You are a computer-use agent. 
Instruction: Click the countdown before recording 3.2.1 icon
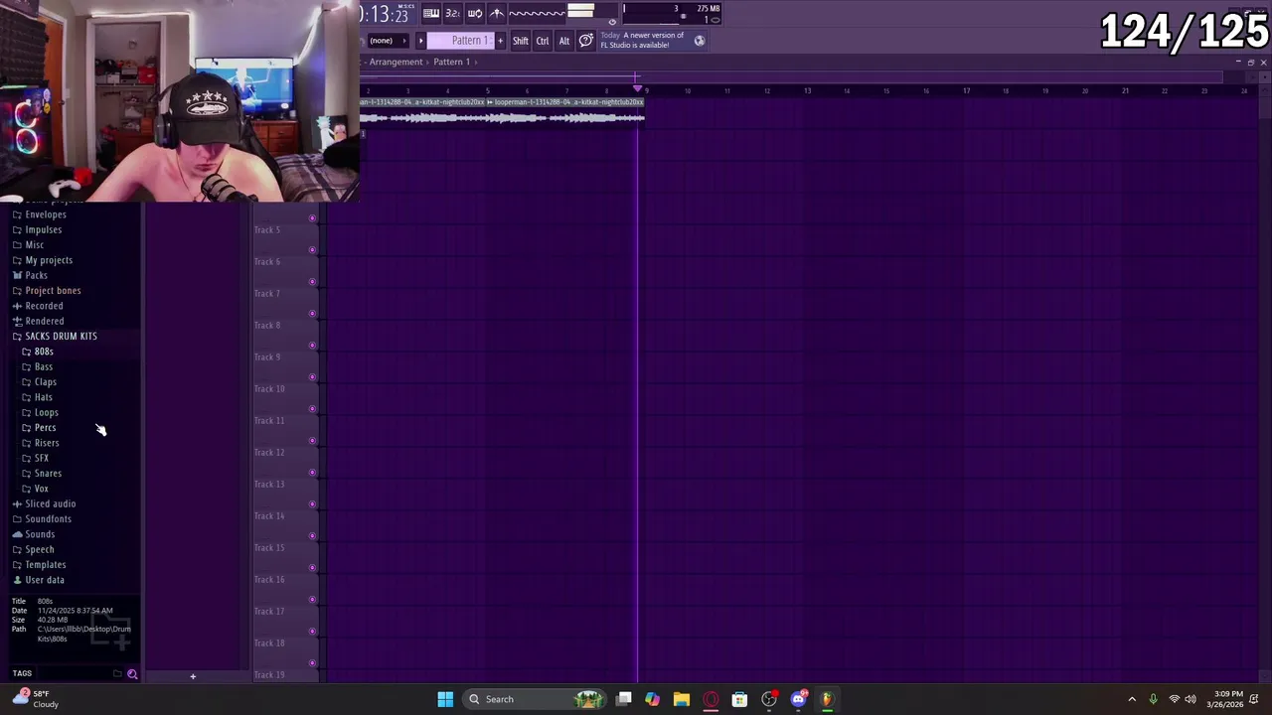point(452,13)
